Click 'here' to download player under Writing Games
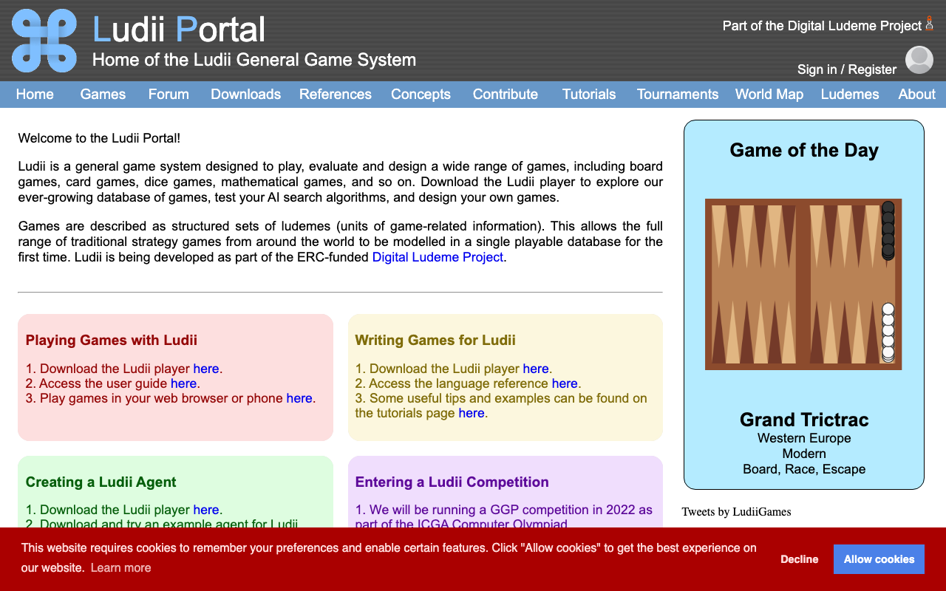Viewport: 946px width, 591px height. (536, 369)
